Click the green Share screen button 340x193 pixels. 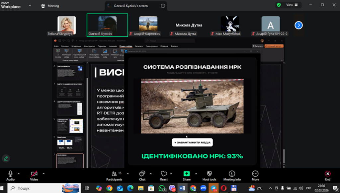tap(187, 174)
